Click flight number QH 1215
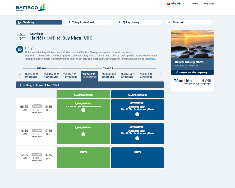This screenshot has height=188, width=235. tap(36, 158)
